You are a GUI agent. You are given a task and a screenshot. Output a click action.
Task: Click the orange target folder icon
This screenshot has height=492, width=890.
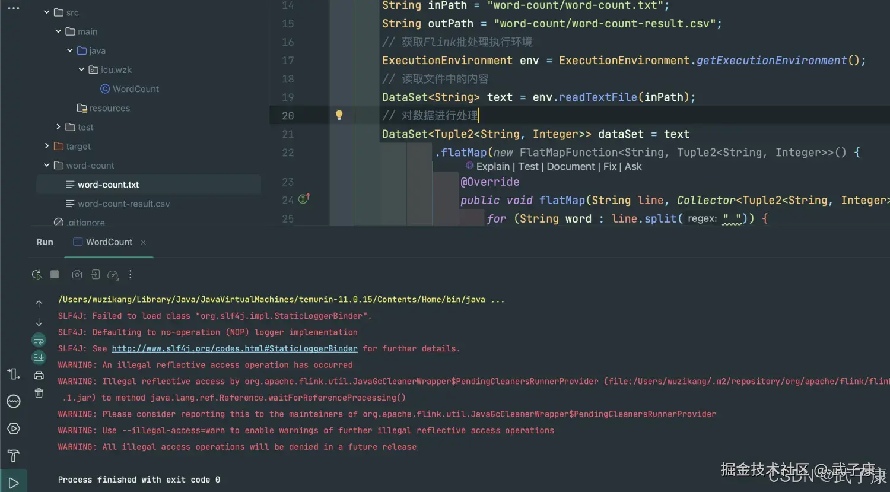59,146
